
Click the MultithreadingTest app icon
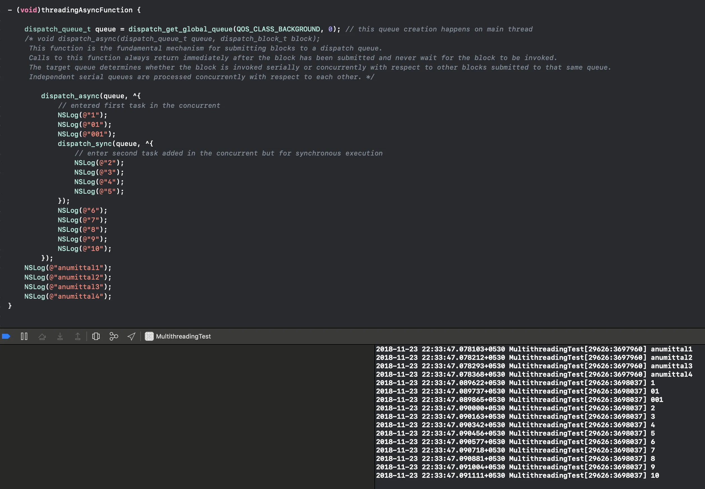click(x=149, y=336)
